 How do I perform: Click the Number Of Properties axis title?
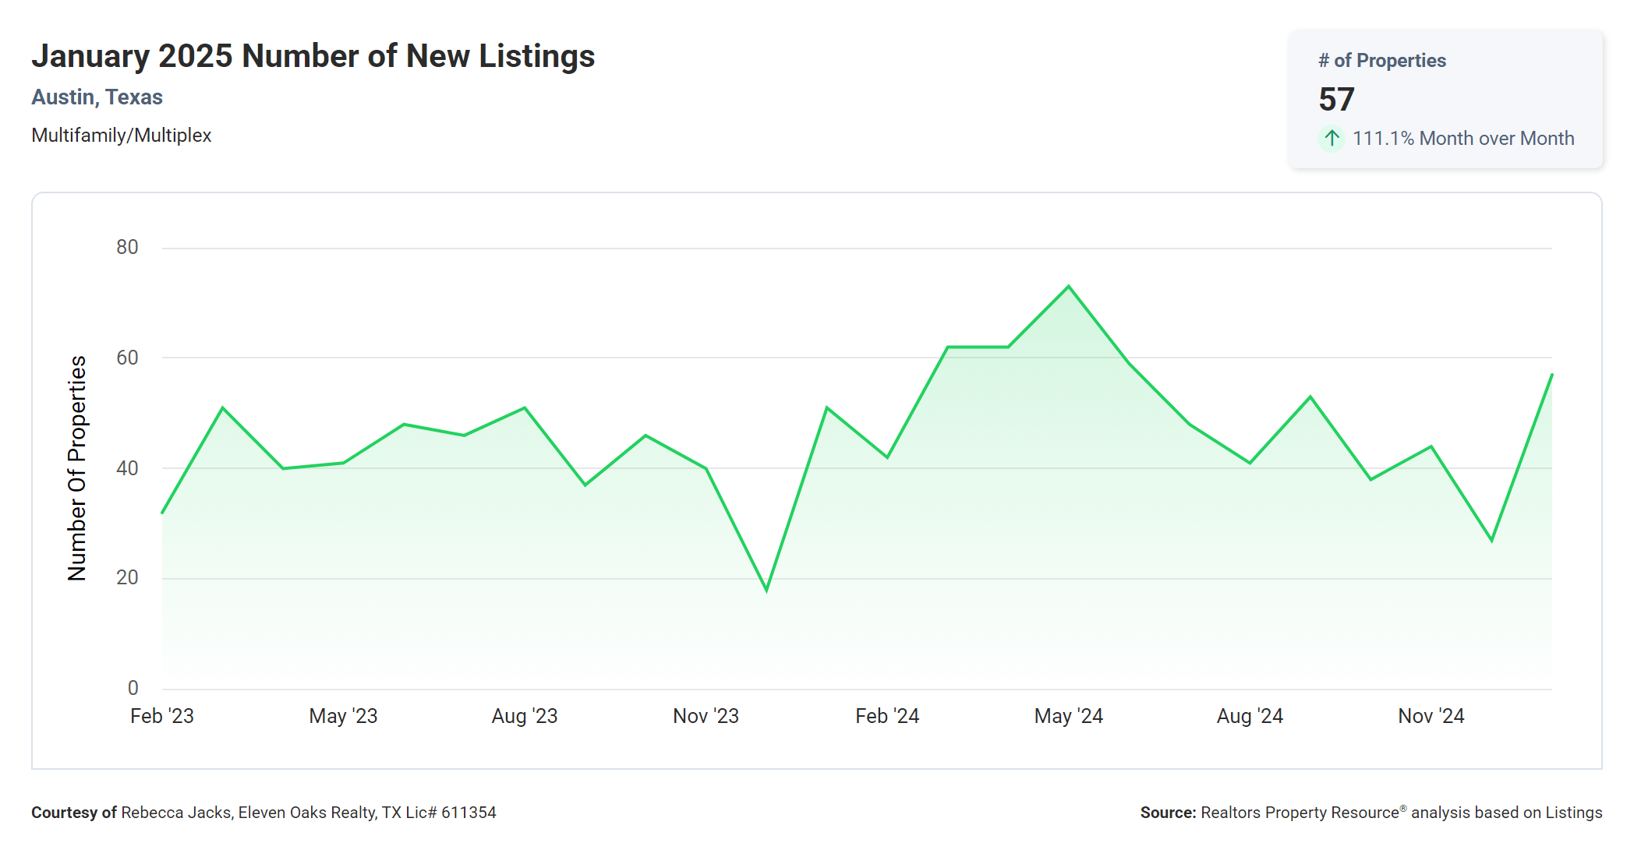(x=76, y=468)
